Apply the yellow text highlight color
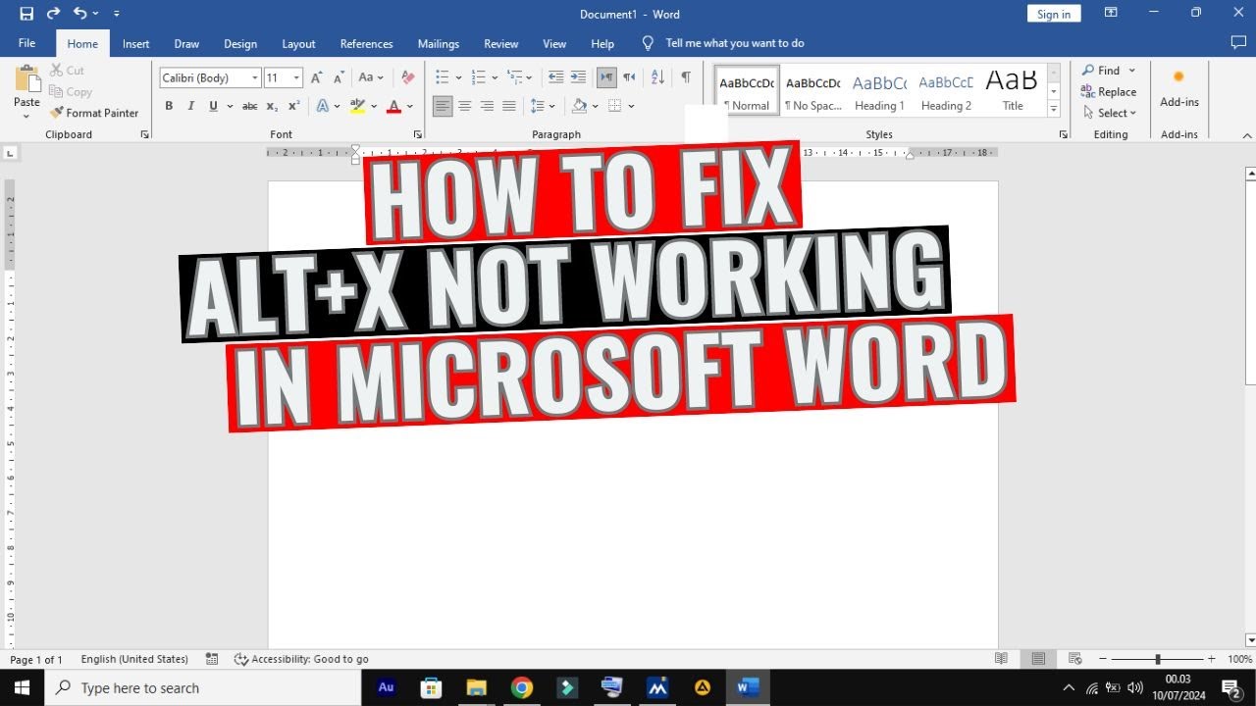Image resolution: width=1256 pixels, height=706 pixels. 357,106
